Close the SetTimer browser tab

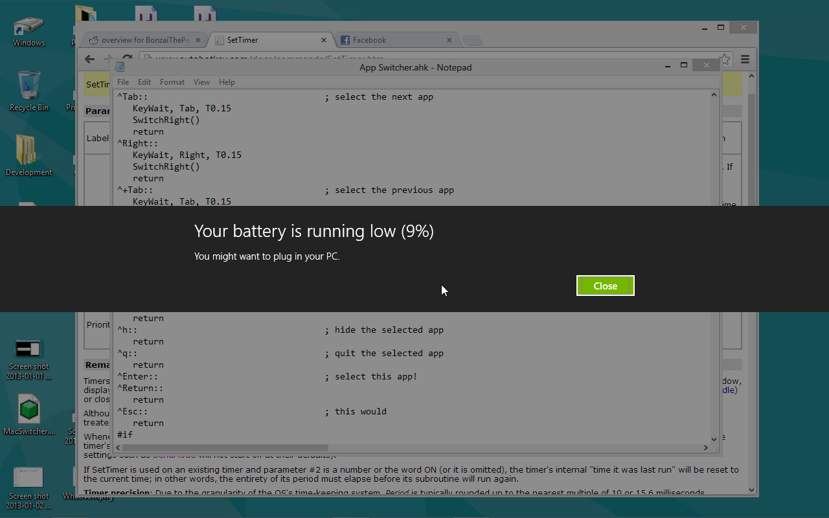tap(324, 40)
